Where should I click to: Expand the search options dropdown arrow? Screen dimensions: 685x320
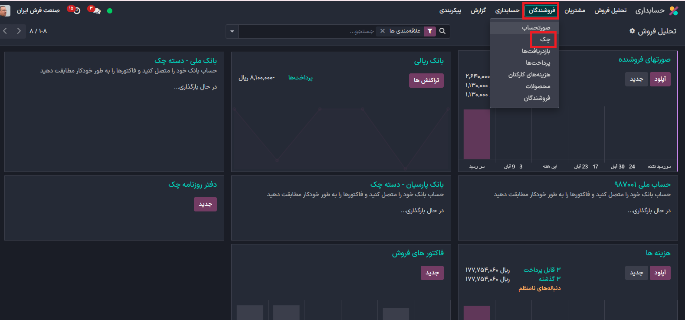point(232,31)
